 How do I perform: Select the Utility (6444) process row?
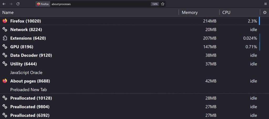tap(23, 64)
